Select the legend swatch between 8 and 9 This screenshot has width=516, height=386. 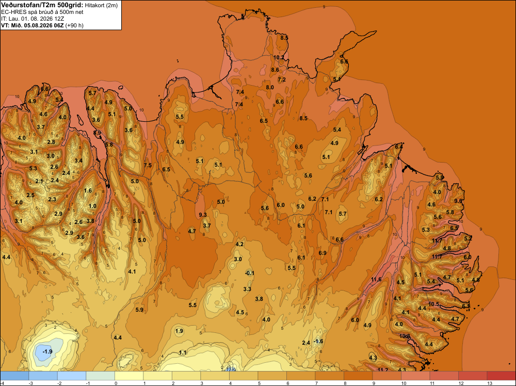358,376
